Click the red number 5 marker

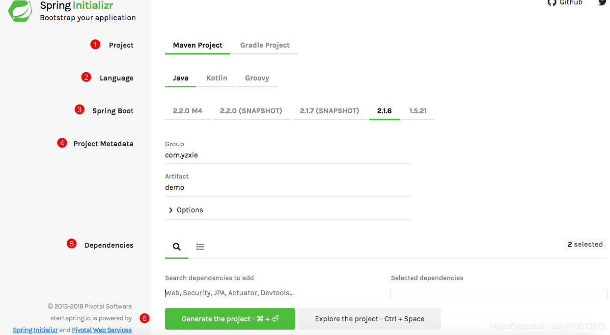(72, 244)
